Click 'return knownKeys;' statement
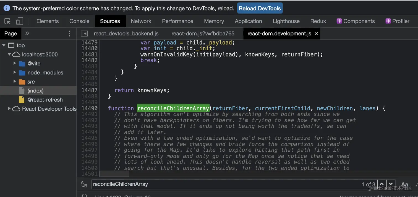This screenshot has height=197, width=418. coord(142,90)
